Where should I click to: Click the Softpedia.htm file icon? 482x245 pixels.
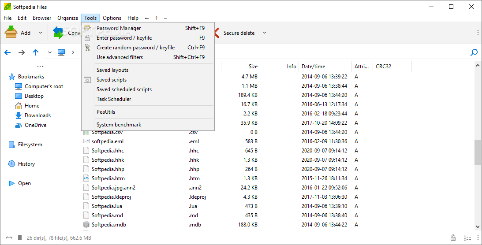86,178
